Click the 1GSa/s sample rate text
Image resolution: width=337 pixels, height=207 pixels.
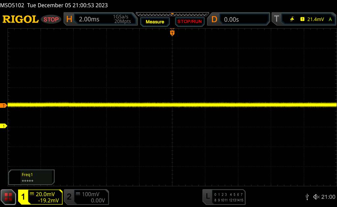[x=120, y=17]
